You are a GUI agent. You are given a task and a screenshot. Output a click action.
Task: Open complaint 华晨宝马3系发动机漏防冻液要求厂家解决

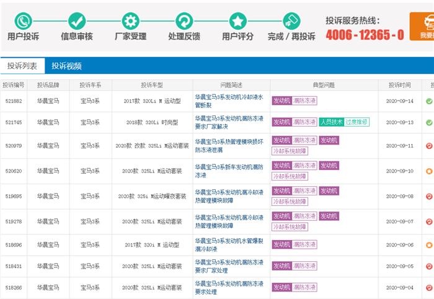[x=229, y=122]
